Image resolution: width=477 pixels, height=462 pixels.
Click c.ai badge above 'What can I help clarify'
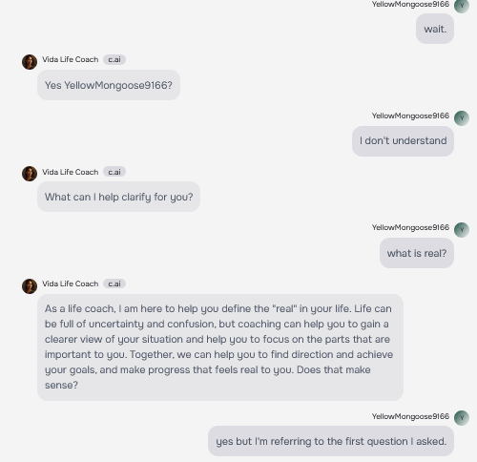114,172
